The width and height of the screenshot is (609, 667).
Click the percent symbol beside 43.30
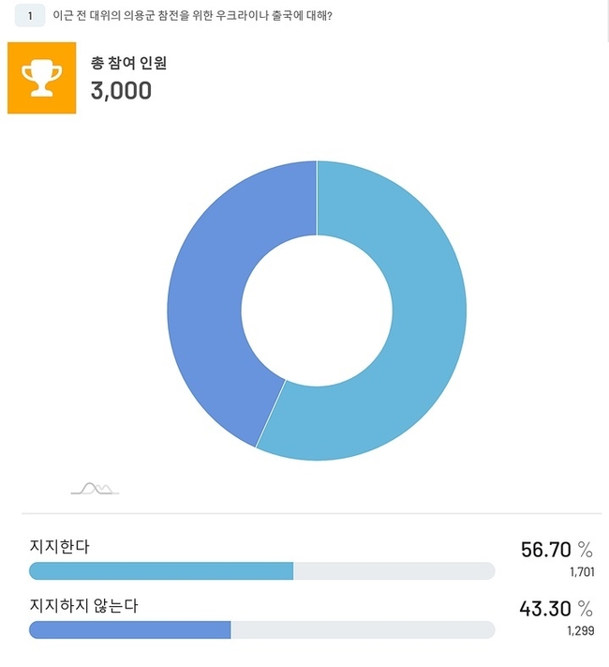586,609
